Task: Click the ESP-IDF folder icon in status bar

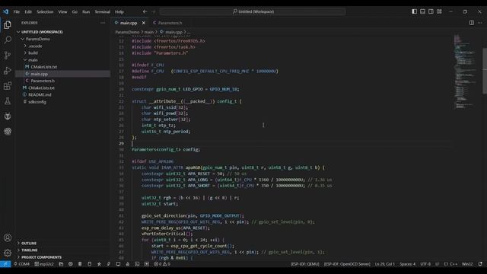Action: click(x=61, y=264)
